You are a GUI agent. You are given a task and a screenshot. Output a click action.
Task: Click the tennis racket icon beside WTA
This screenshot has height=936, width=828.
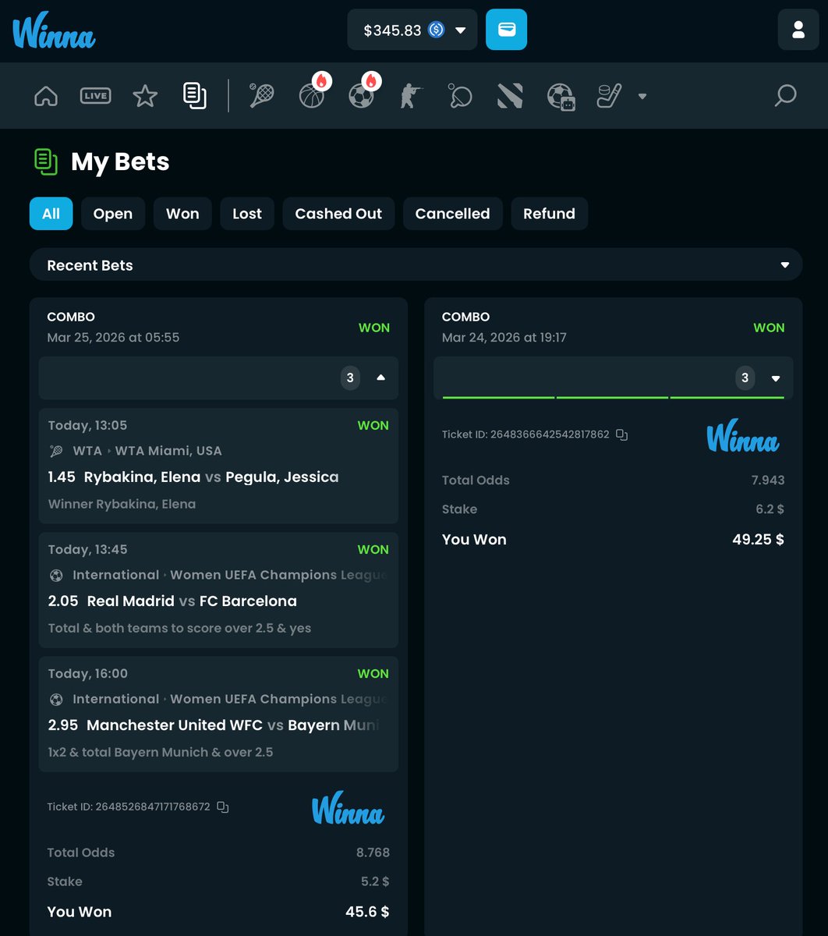[56, 451]
